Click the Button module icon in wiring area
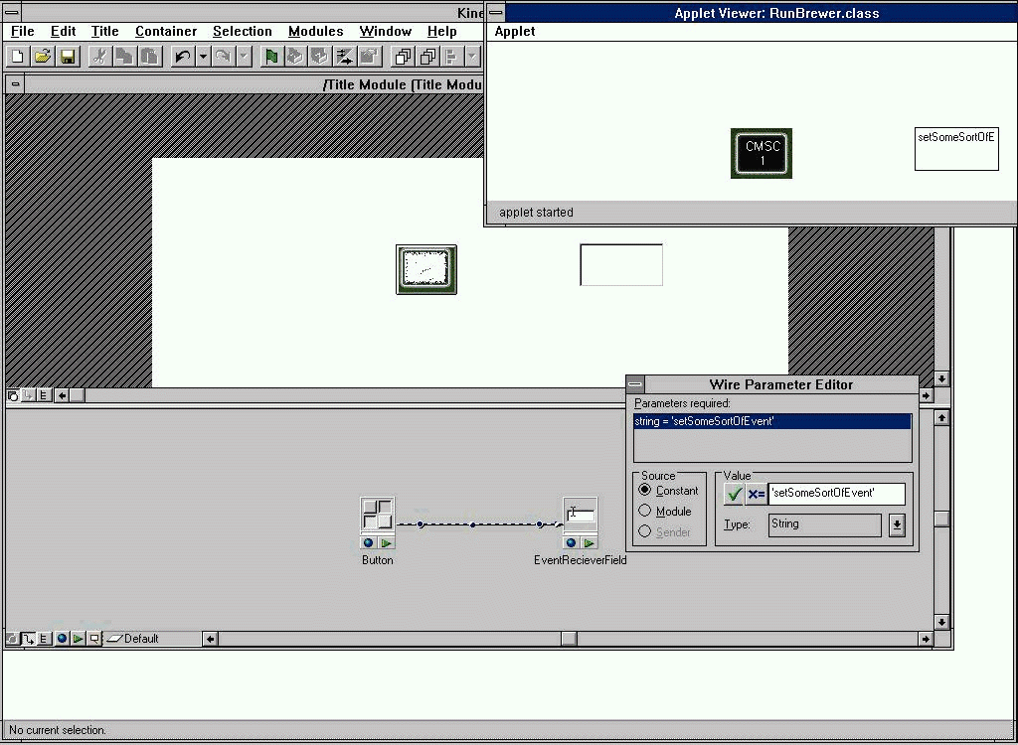This screenshot has width=1018, height=745. pos(377,515)
